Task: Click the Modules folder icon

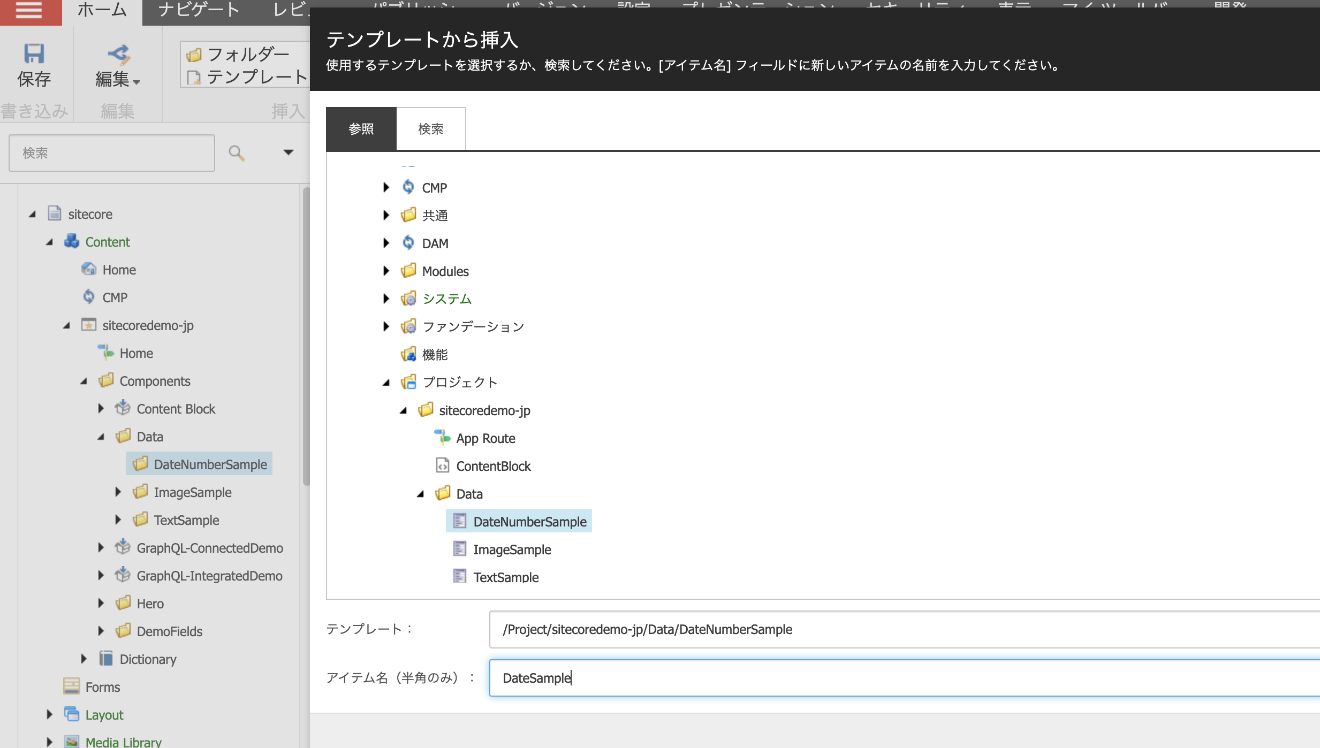Action: tap(408, 271)
